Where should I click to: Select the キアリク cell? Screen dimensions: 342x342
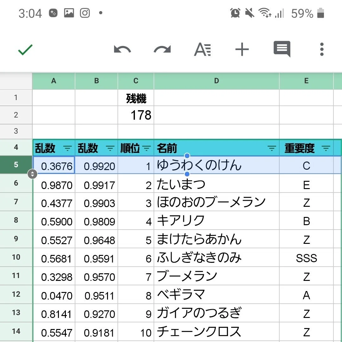[216, 220]
